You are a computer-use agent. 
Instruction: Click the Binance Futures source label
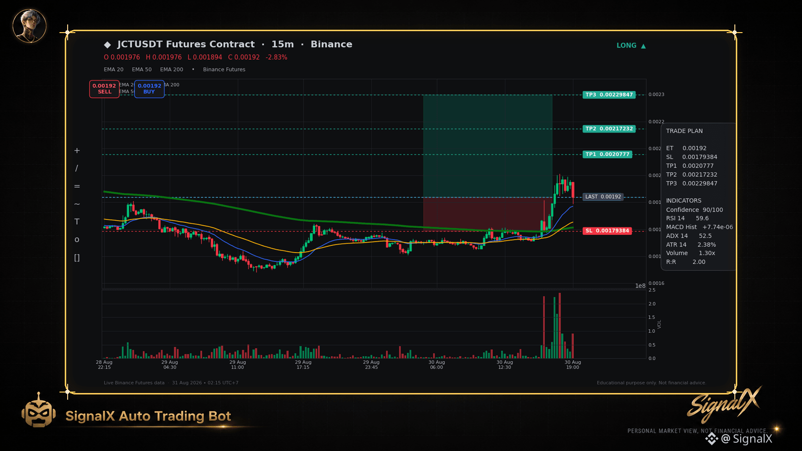(x=224, y=69)
